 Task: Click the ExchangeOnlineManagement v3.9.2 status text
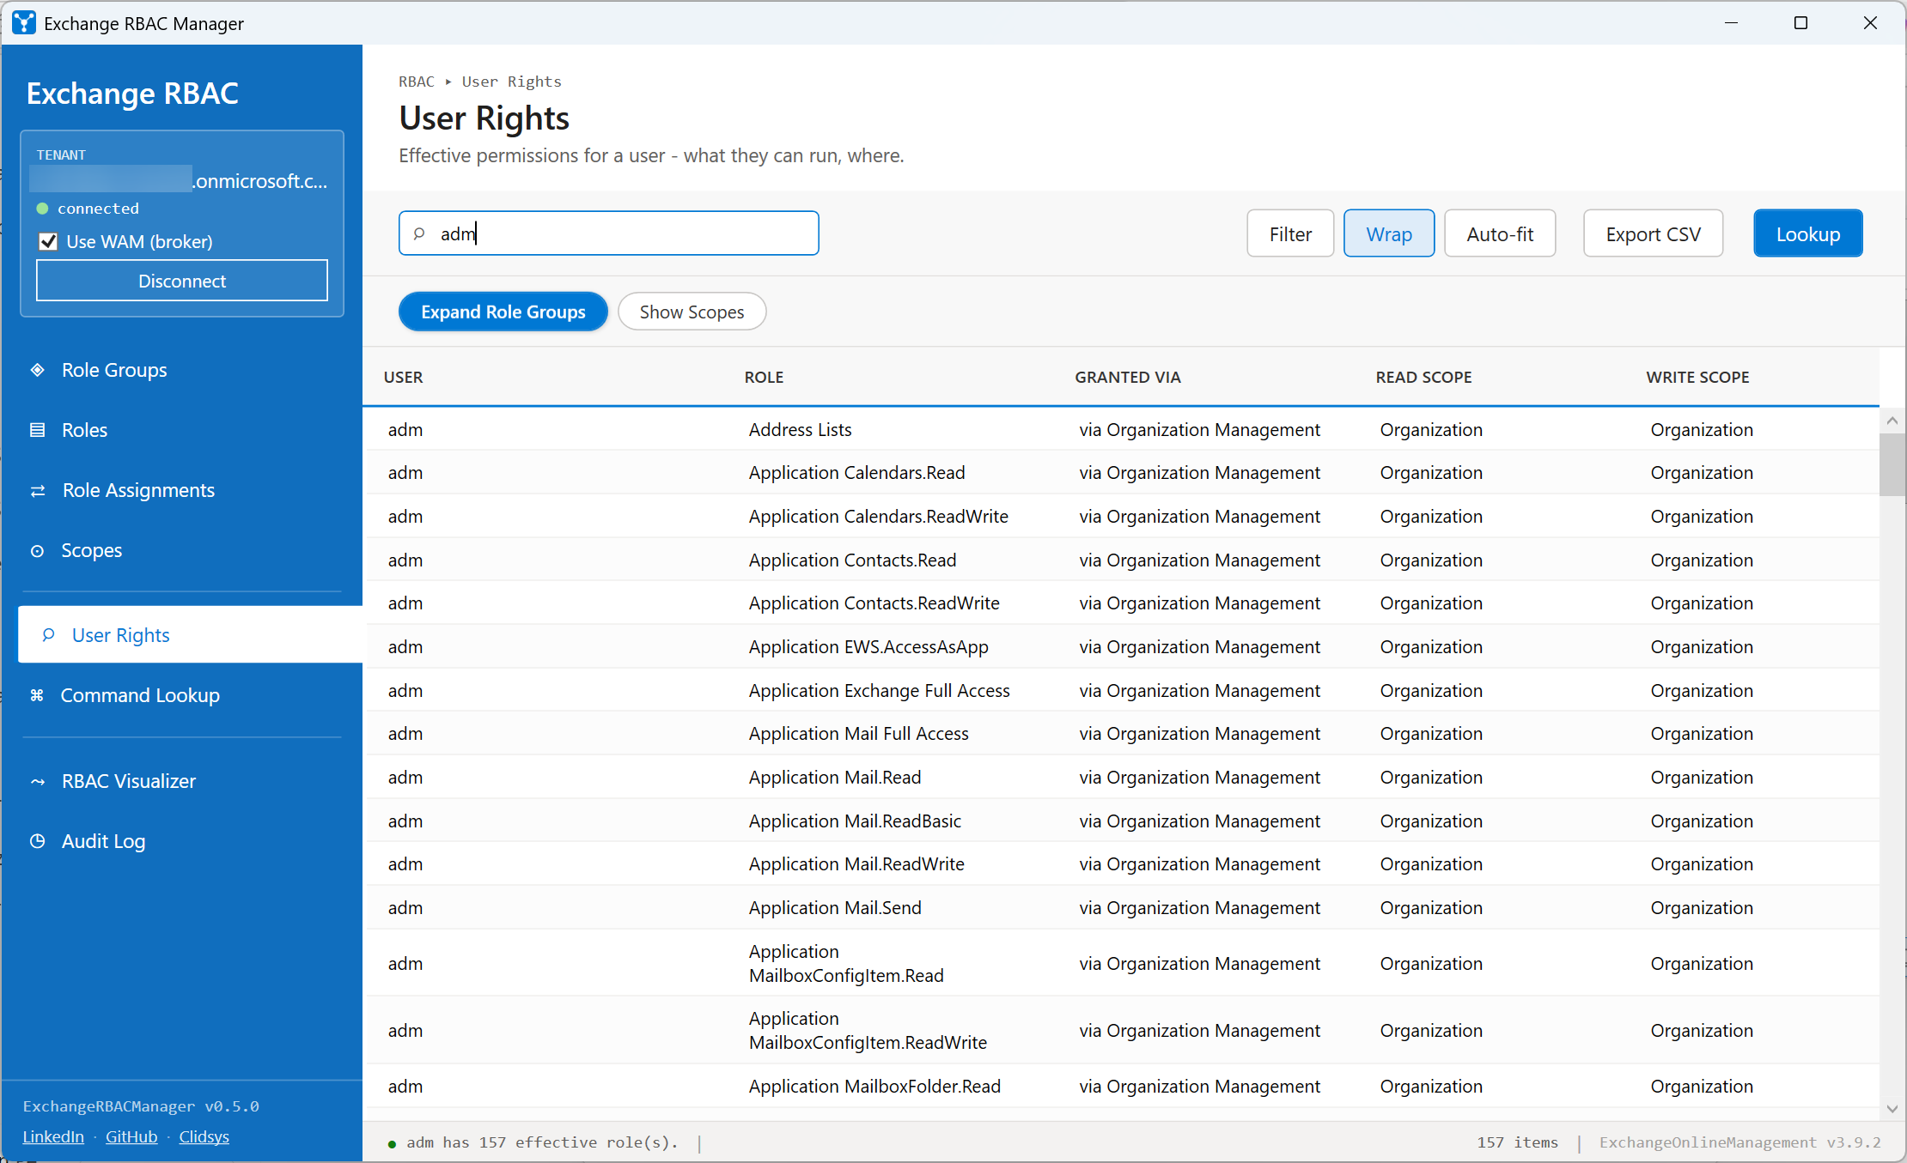point(1739,1142)
